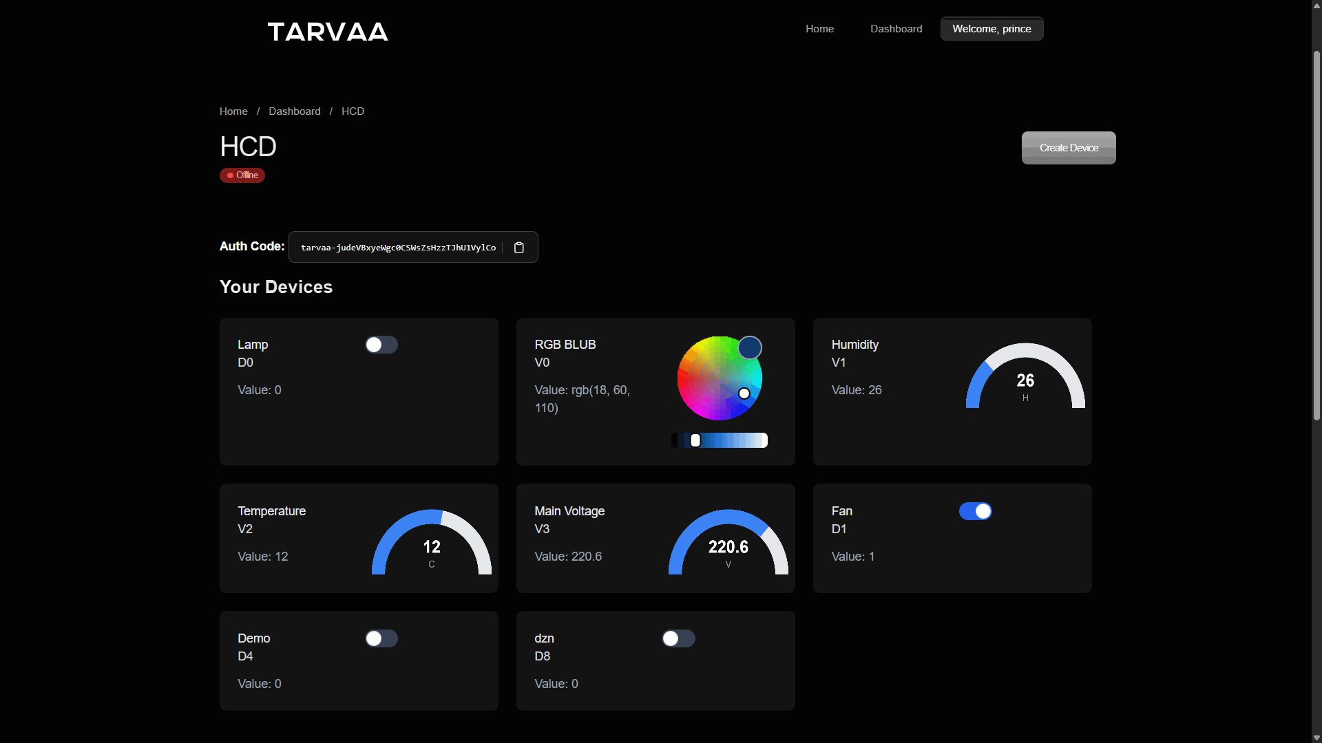Click the TARVAA logo

pyautogui.click(x=328, y=32)
